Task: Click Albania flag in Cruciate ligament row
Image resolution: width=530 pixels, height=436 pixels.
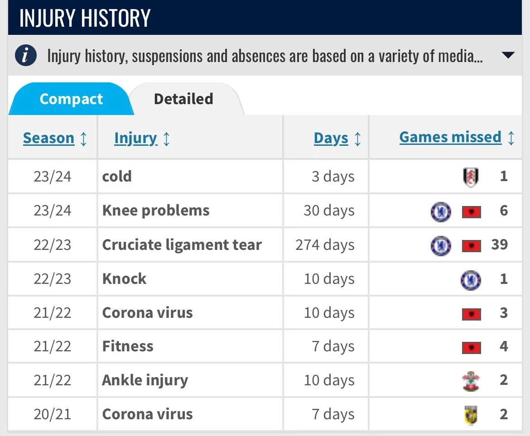Action: [471, 246]
